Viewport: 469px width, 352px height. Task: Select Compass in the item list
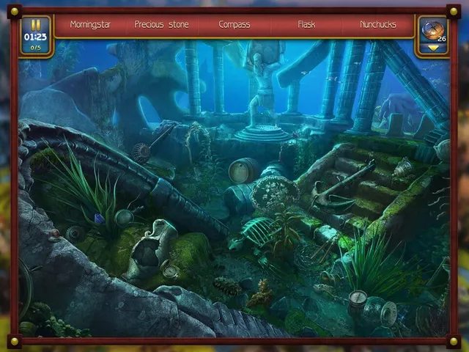(234, 24)
